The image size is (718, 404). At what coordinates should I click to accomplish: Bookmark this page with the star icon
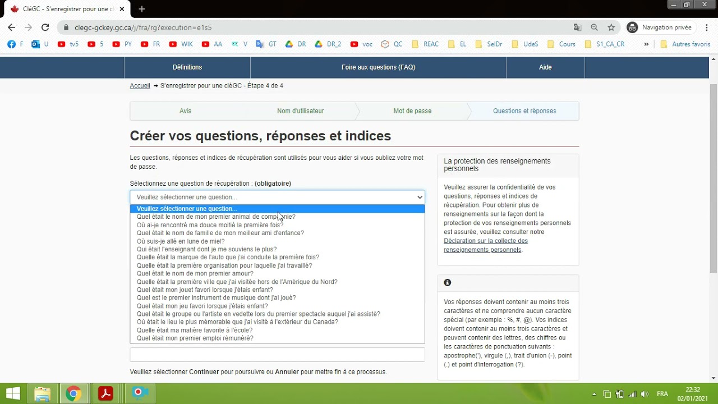(x=611, y=27)
